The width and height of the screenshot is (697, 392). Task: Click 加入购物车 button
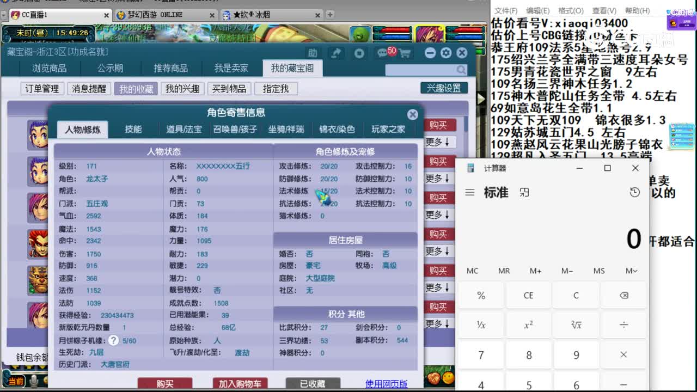[x=240, y=384]
